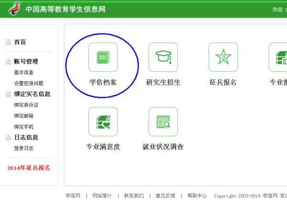This screenshot has width=287, height=208.
Task: Open 基本信息 under account management
Action: tap(24, 73)
